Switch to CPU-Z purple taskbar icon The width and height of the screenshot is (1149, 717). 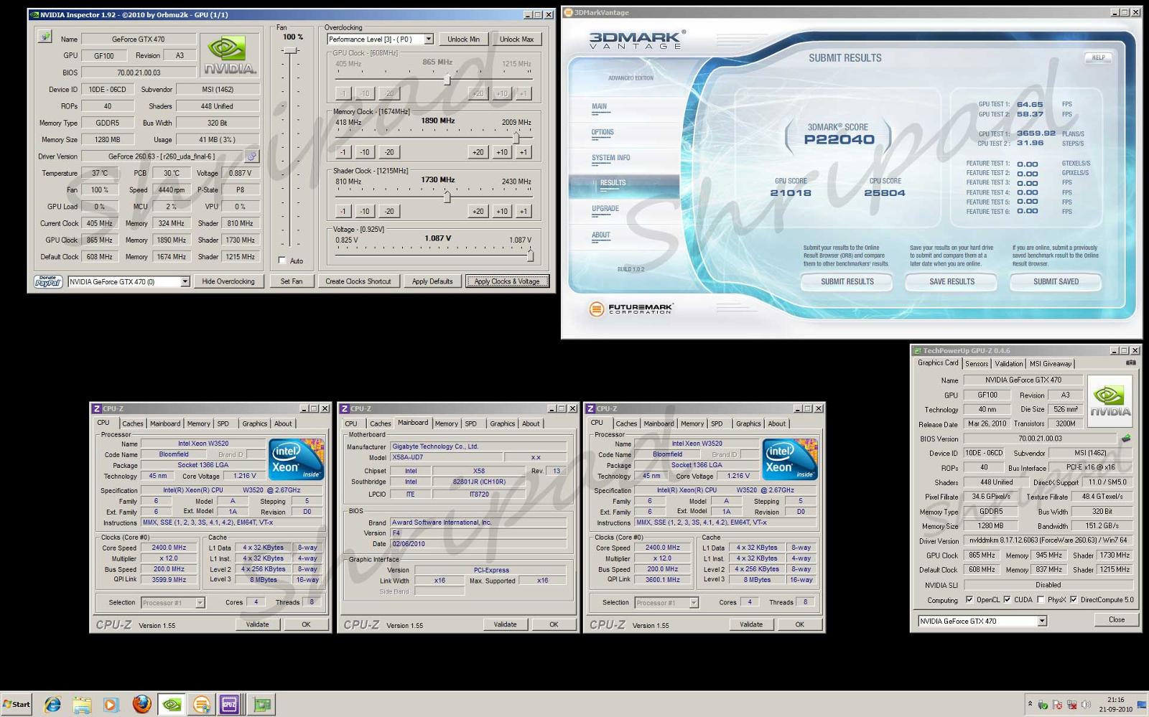point(229,705)
